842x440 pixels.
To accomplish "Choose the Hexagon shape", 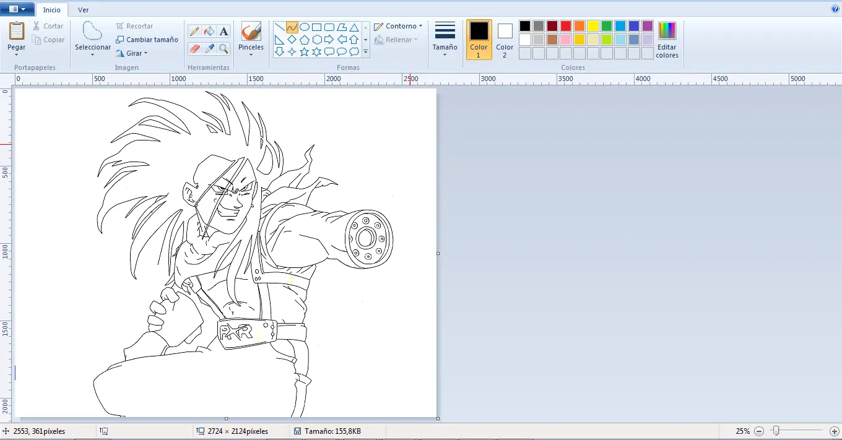I will coord(317,40).
